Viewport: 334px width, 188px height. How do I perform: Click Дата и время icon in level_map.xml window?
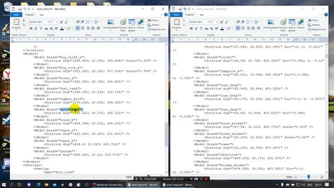coord(292,22)
